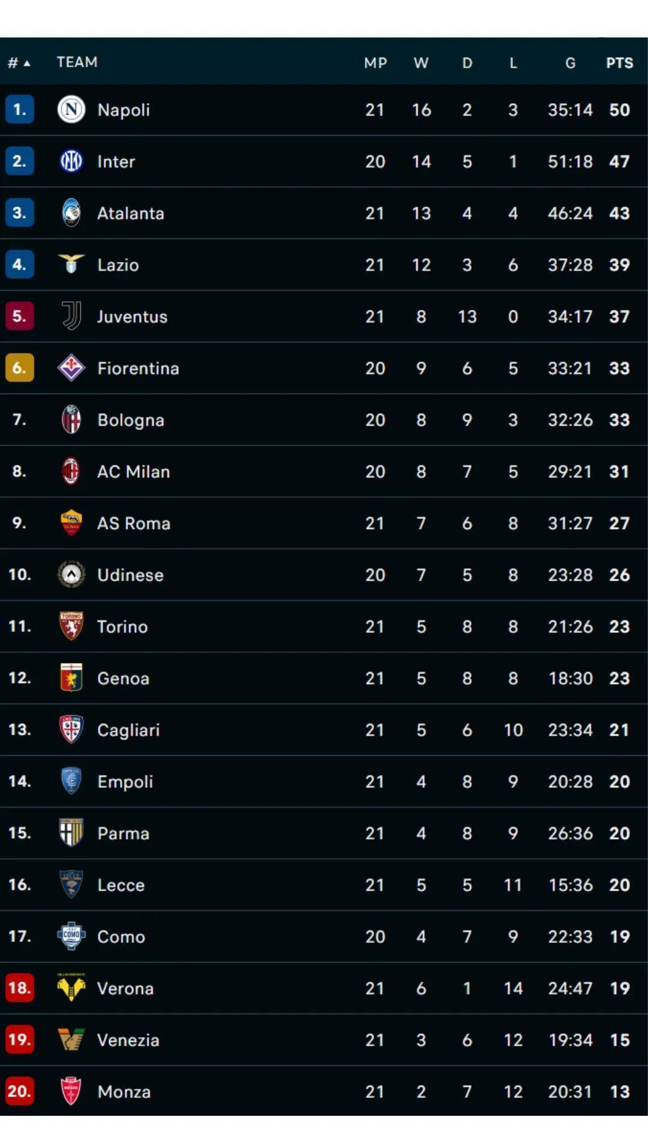Click the Inter club logo

71,162
